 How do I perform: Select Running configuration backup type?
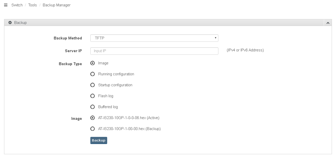[93, 74]
